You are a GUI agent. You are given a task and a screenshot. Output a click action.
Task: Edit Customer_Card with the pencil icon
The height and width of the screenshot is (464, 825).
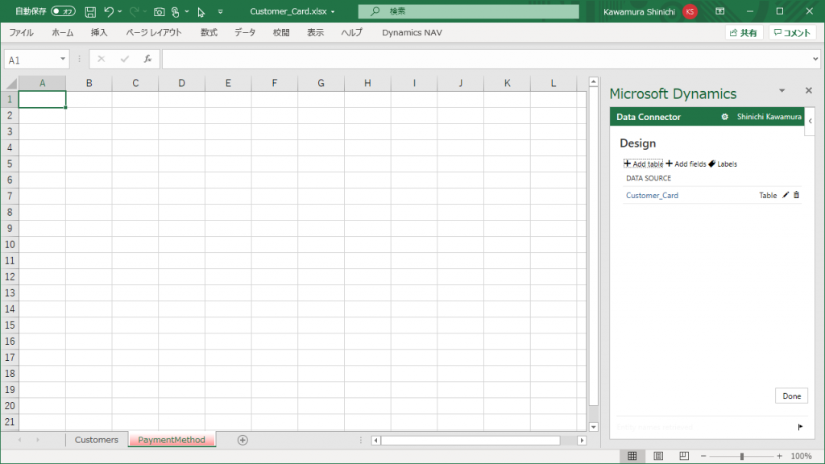tap(786, 195)
